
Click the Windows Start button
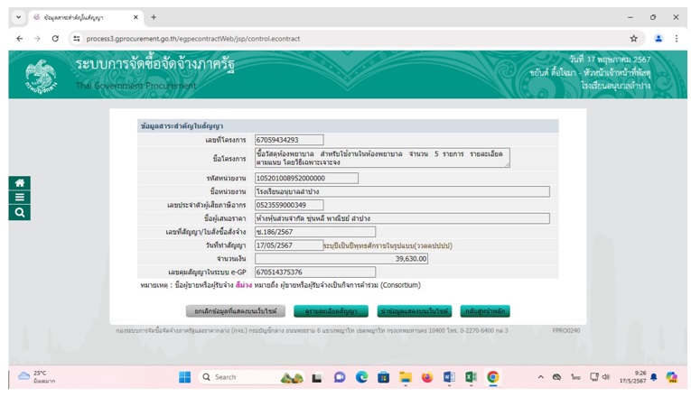184,377
